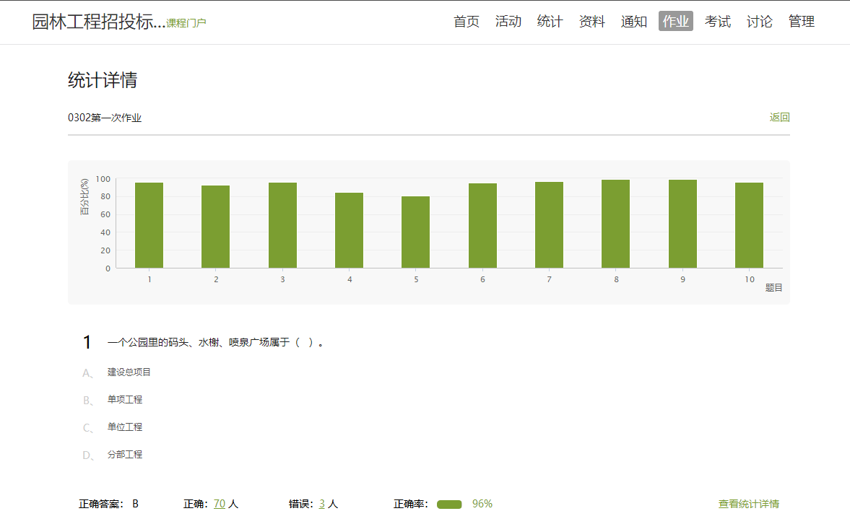Open the 考试 navigation tab

coord(717,22)
